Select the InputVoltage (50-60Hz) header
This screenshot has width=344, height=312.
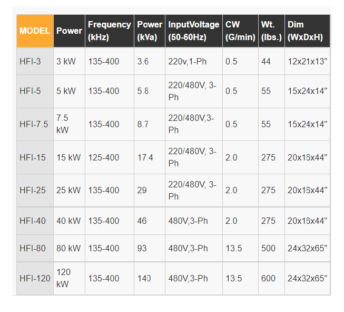click(x=194, y=31)
